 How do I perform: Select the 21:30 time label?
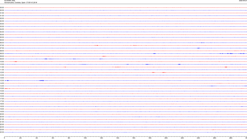[x=2, y=122]
